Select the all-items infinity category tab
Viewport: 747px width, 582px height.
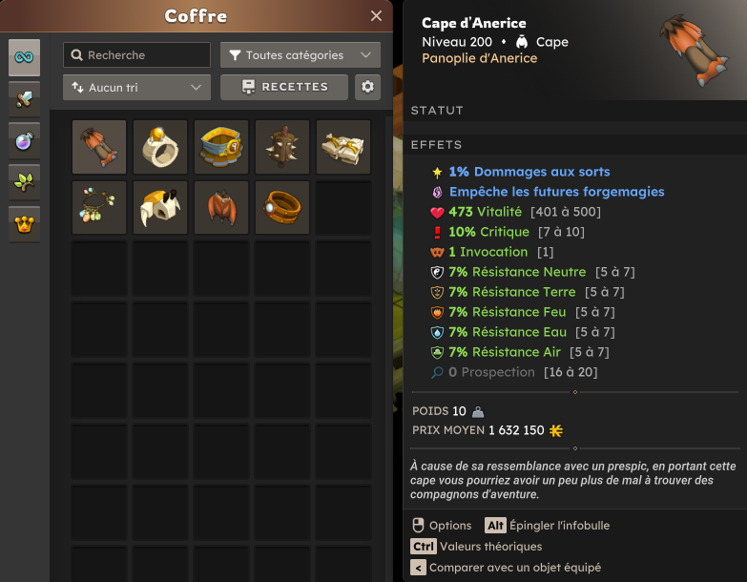click(24, 57)
